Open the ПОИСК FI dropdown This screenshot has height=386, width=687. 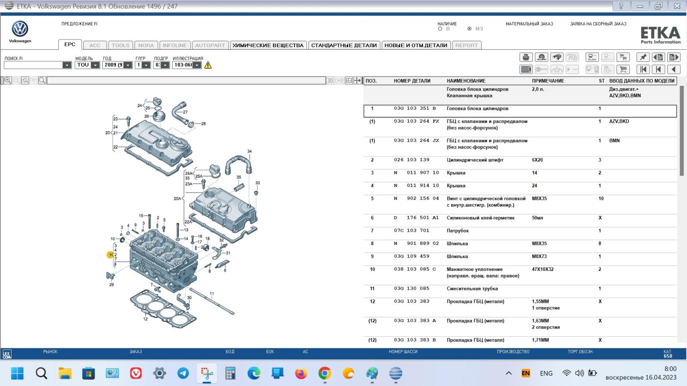[67, 65]
